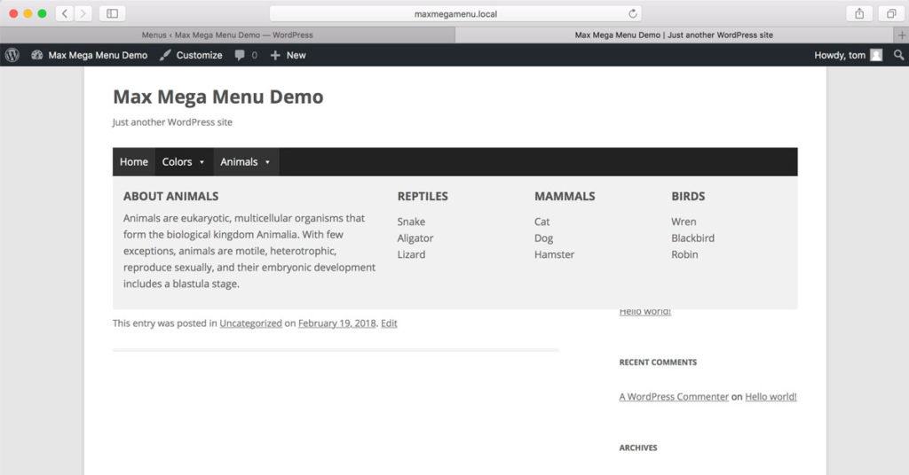Click the Snake link under Reptiles

[x=411, y=222]
